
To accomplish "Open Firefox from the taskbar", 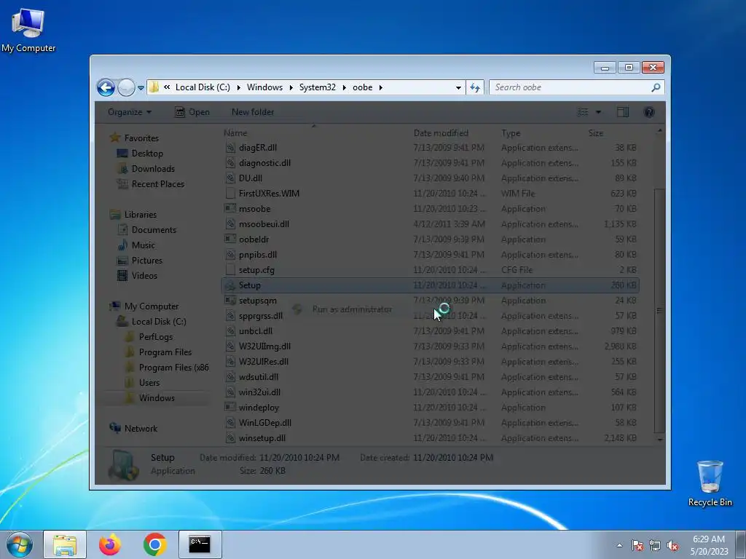I will (110, 544).
